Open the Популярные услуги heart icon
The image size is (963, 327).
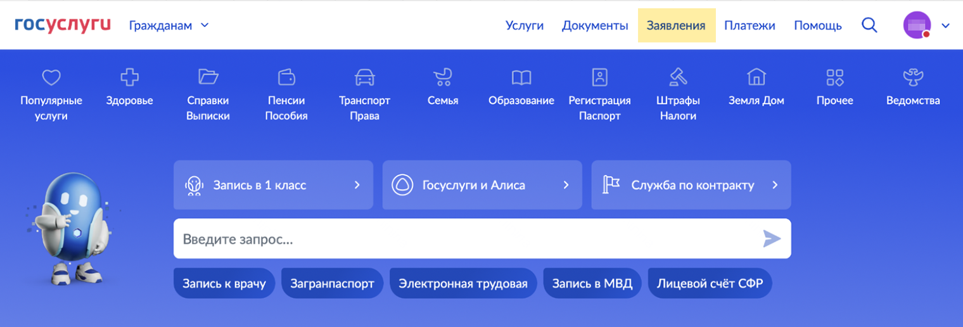51,78
